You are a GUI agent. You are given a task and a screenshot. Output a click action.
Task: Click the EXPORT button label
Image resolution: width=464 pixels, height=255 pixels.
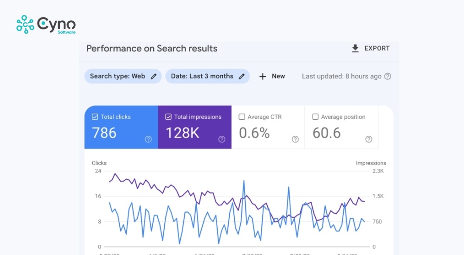tap(377, 49)
